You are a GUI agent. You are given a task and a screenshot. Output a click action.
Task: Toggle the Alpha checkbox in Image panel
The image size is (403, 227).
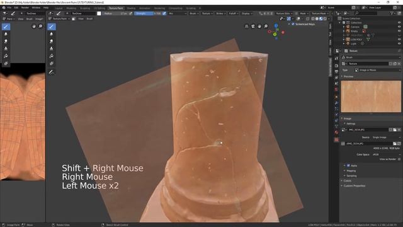click(x=348, y=165)
